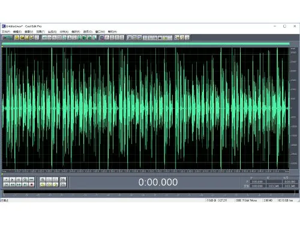Viewport: 300px width, 225px height.
Task: Click the fast forward transport button
Action: tap(19, 185)
